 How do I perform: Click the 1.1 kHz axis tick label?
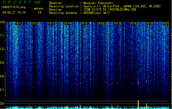[x=2, y=35]
